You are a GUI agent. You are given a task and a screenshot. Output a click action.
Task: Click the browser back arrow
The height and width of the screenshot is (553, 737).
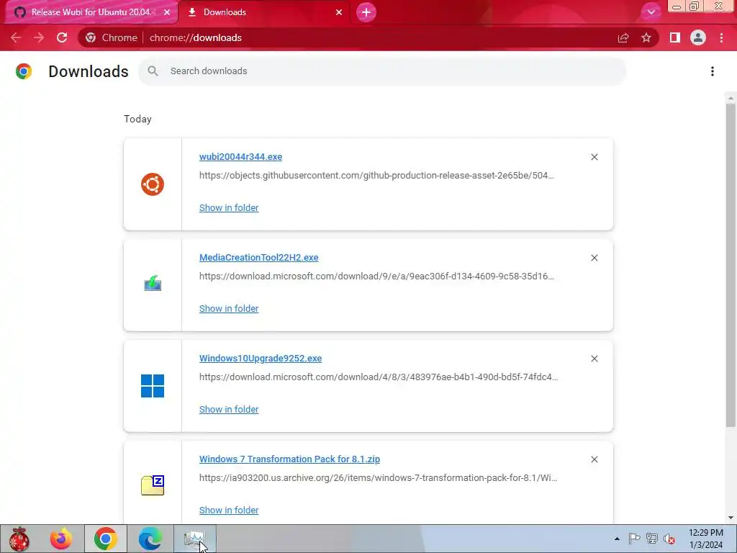click(16, 37)
